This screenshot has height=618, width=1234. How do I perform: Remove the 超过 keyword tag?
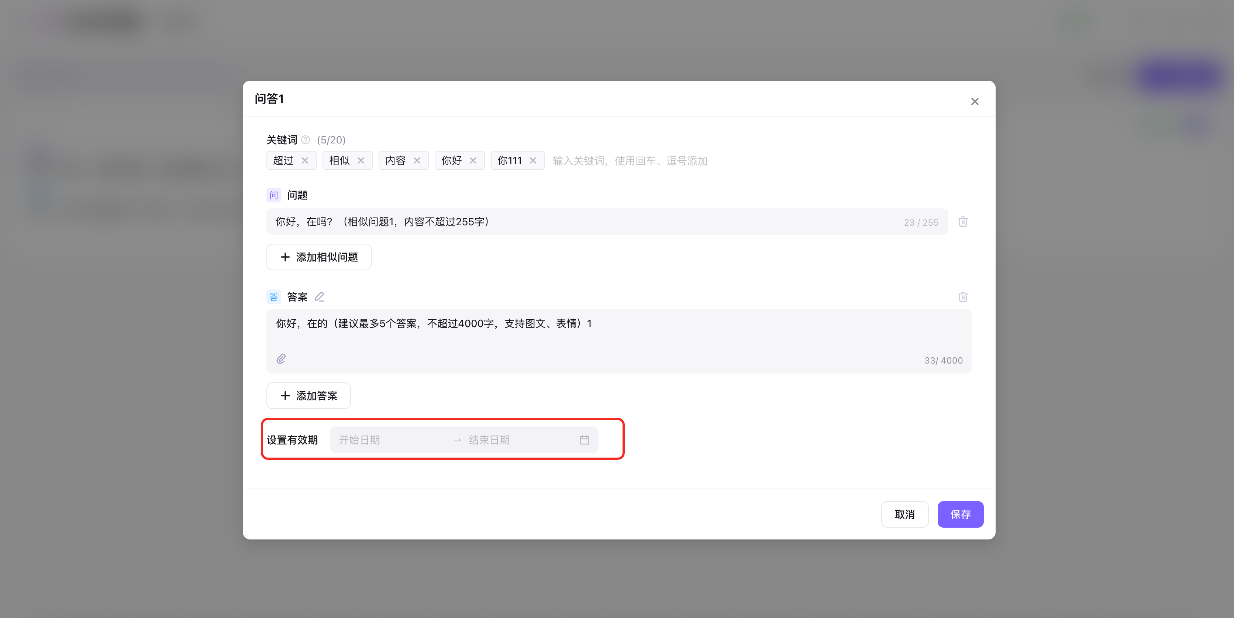coord(305,161)
